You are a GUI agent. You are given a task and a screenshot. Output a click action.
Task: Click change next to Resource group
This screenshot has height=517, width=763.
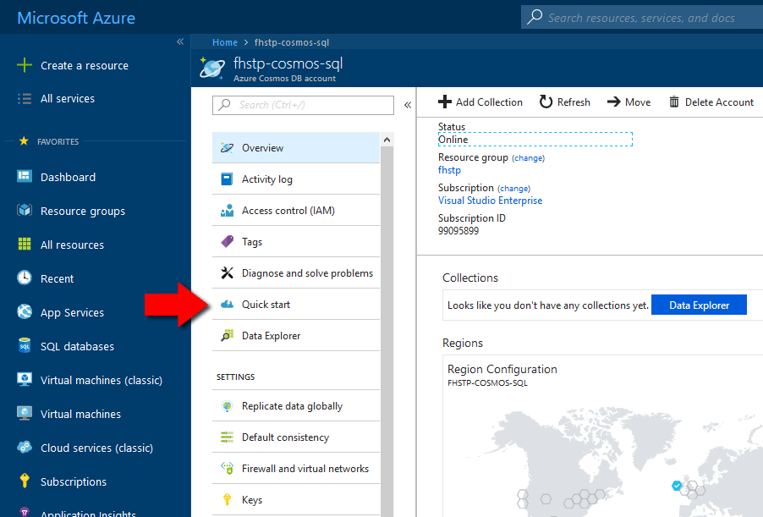tap(528, 157)
